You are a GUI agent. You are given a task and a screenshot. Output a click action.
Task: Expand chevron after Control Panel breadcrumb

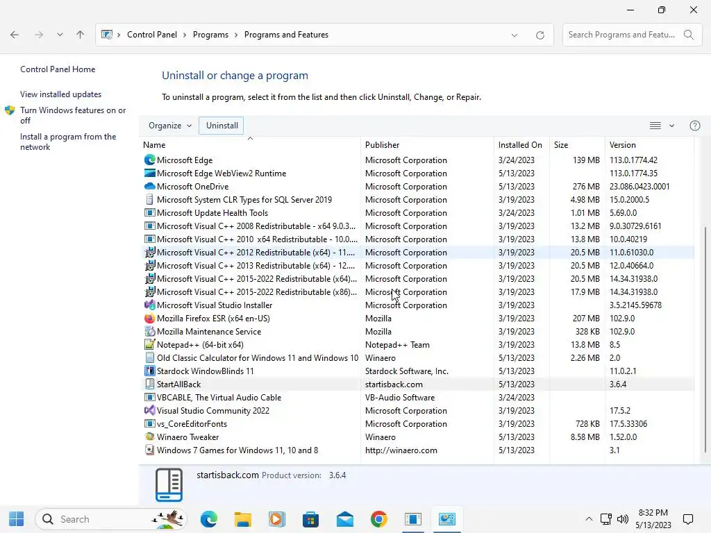(x=185, y=35)
